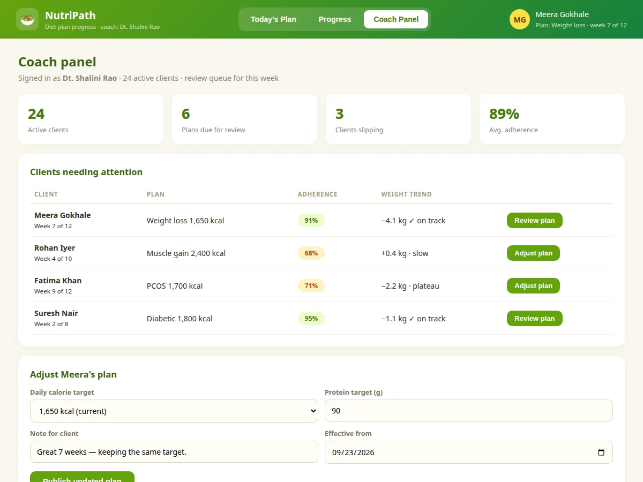Switch to the Today's Plan tab
This screenshot has height=482, width=643.
[x=273, y=19]
